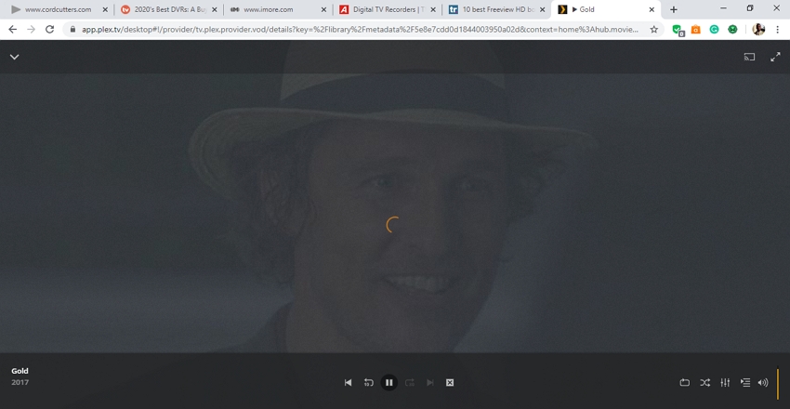Toggle shuffle playback
Screen dimensions: 790x409
pos(704,382)
